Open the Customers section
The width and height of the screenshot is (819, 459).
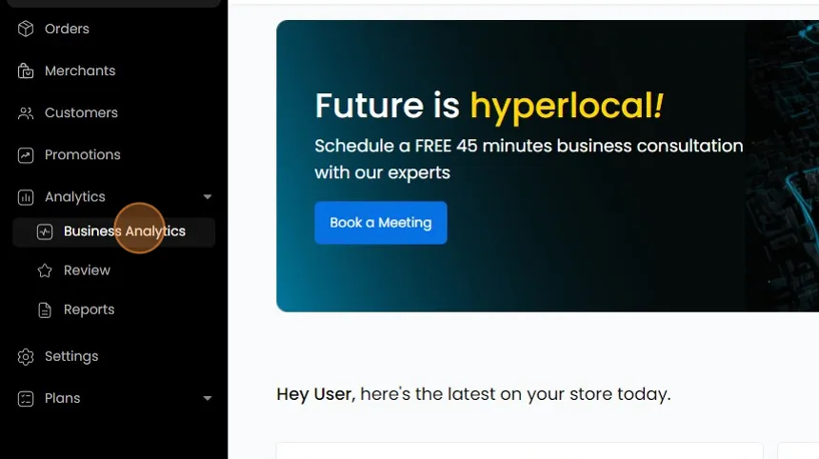(x=81, y=112)
